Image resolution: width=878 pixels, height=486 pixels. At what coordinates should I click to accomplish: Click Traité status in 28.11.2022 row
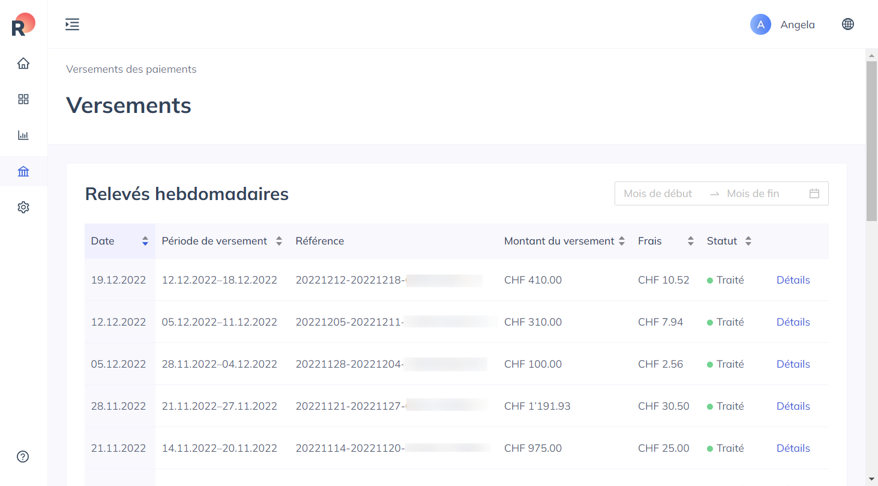(x=726, y=406)
